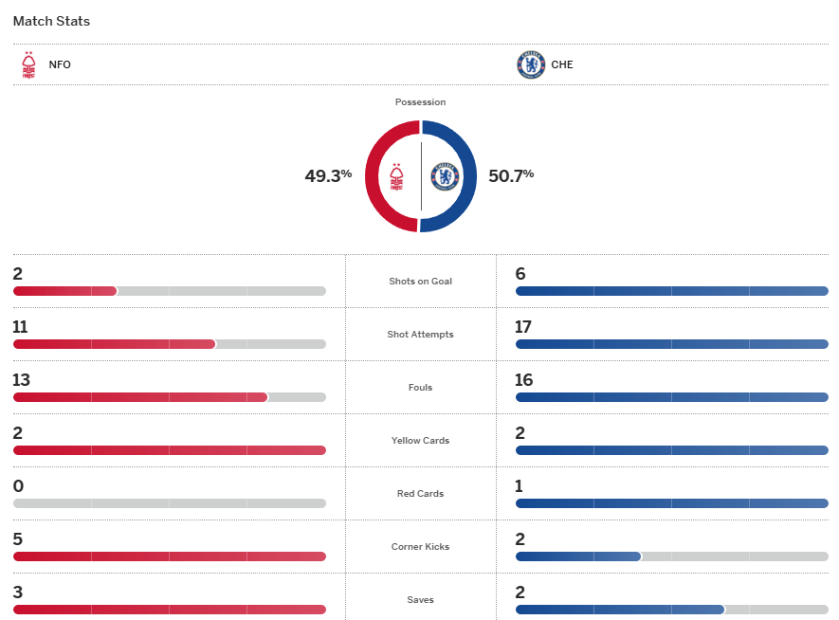Click the red Forest possession arc

(x=373, y=176)
